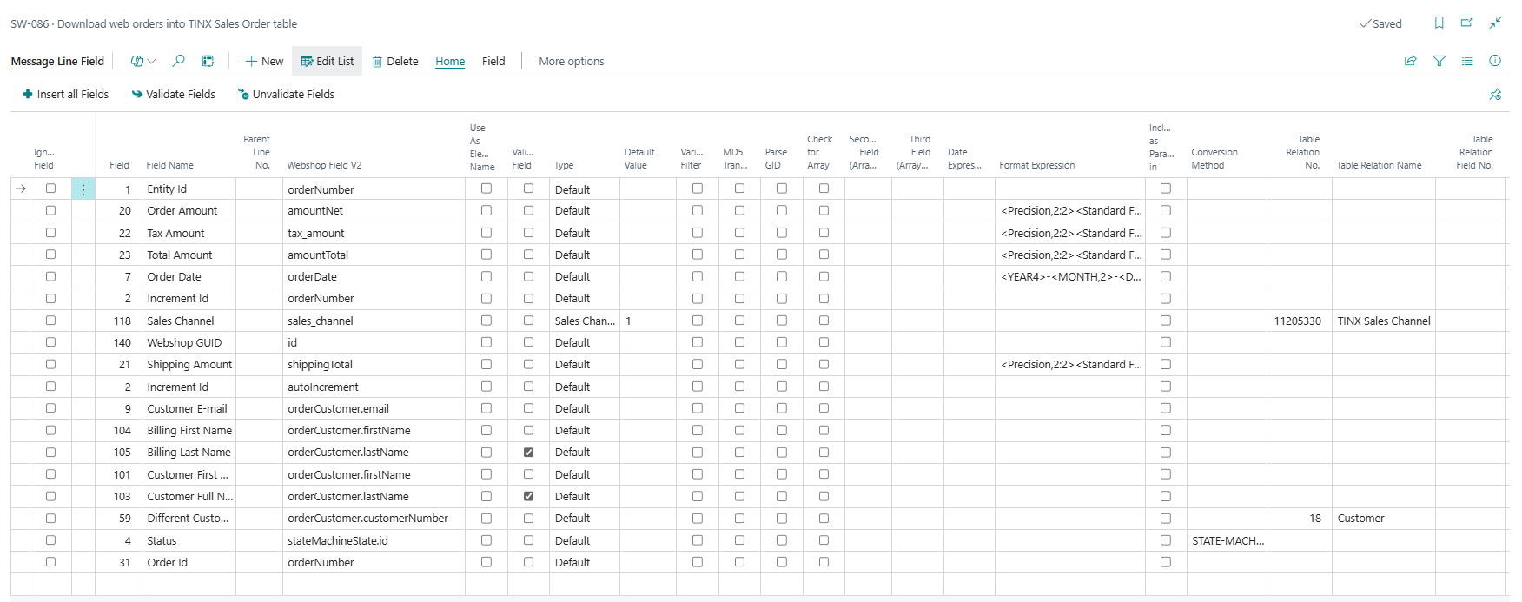Click the 'sales_channel' cell
This screenshot has height=602, width=1522.
[x=374, y=321]
